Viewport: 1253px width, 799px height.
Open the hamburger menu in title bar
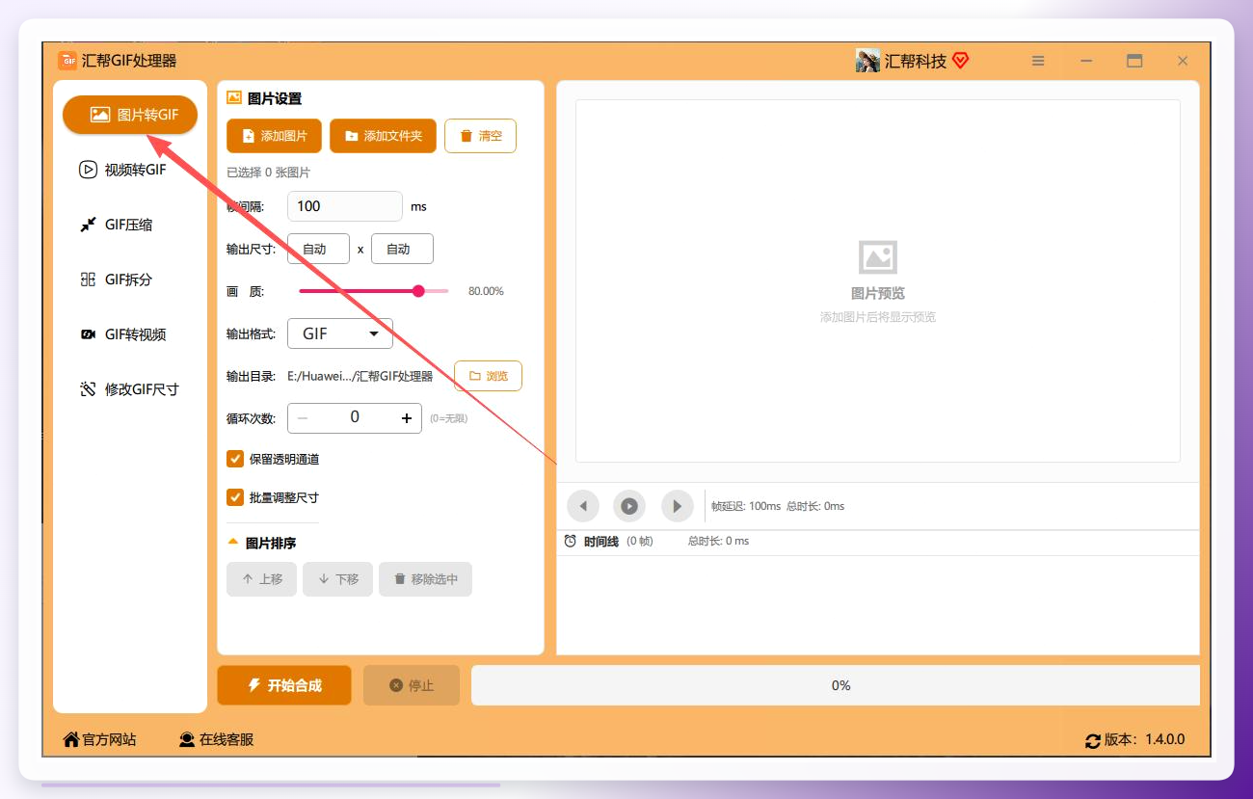1038,61
